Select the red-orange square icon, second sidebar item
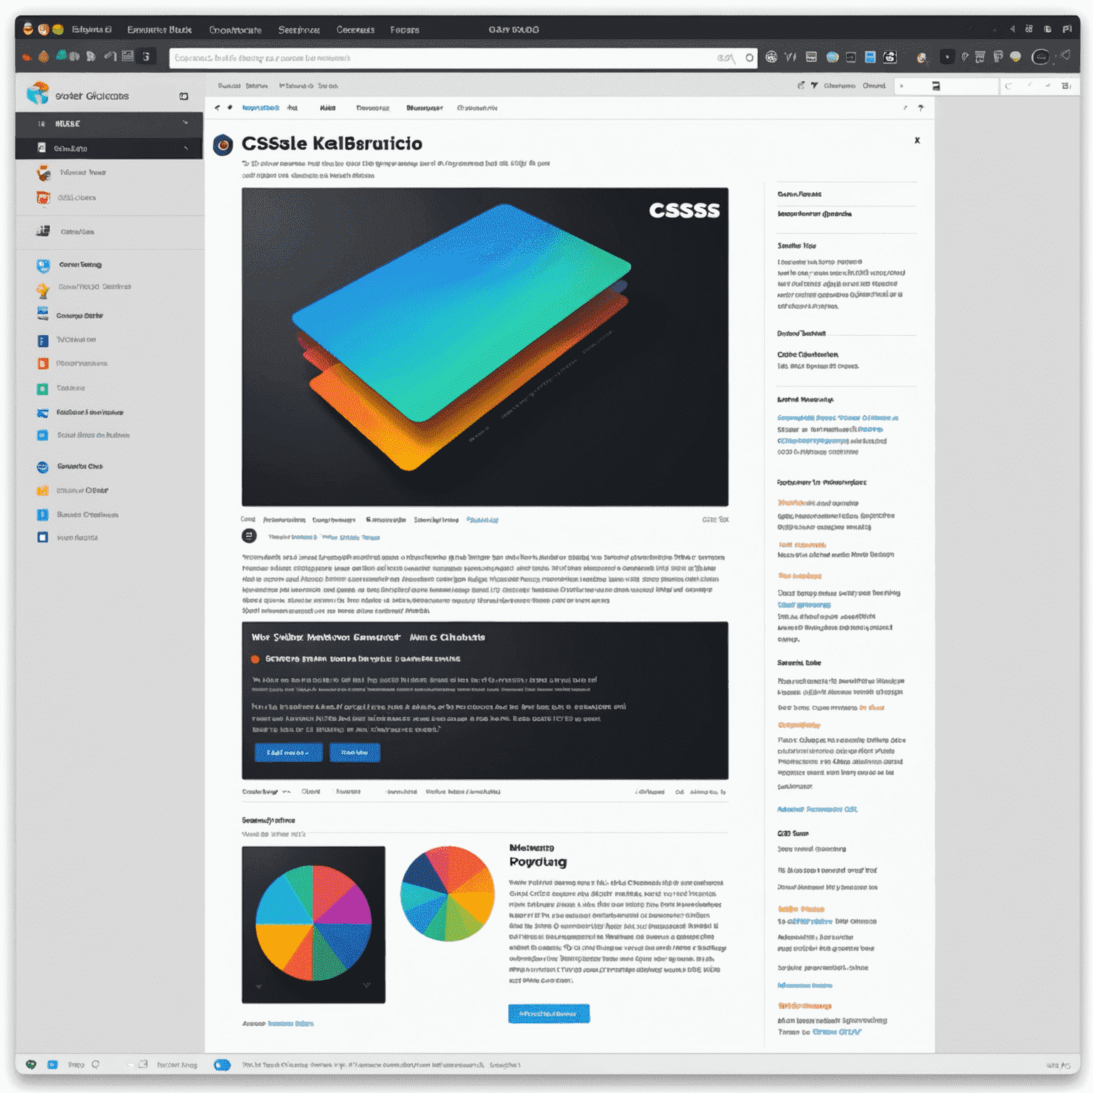 (x=43, y=198)
